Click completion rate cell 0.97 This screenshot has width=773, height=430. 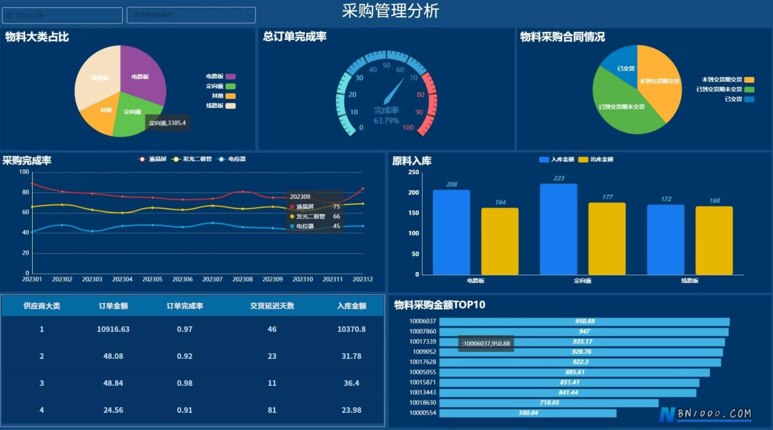click(185, 329)
